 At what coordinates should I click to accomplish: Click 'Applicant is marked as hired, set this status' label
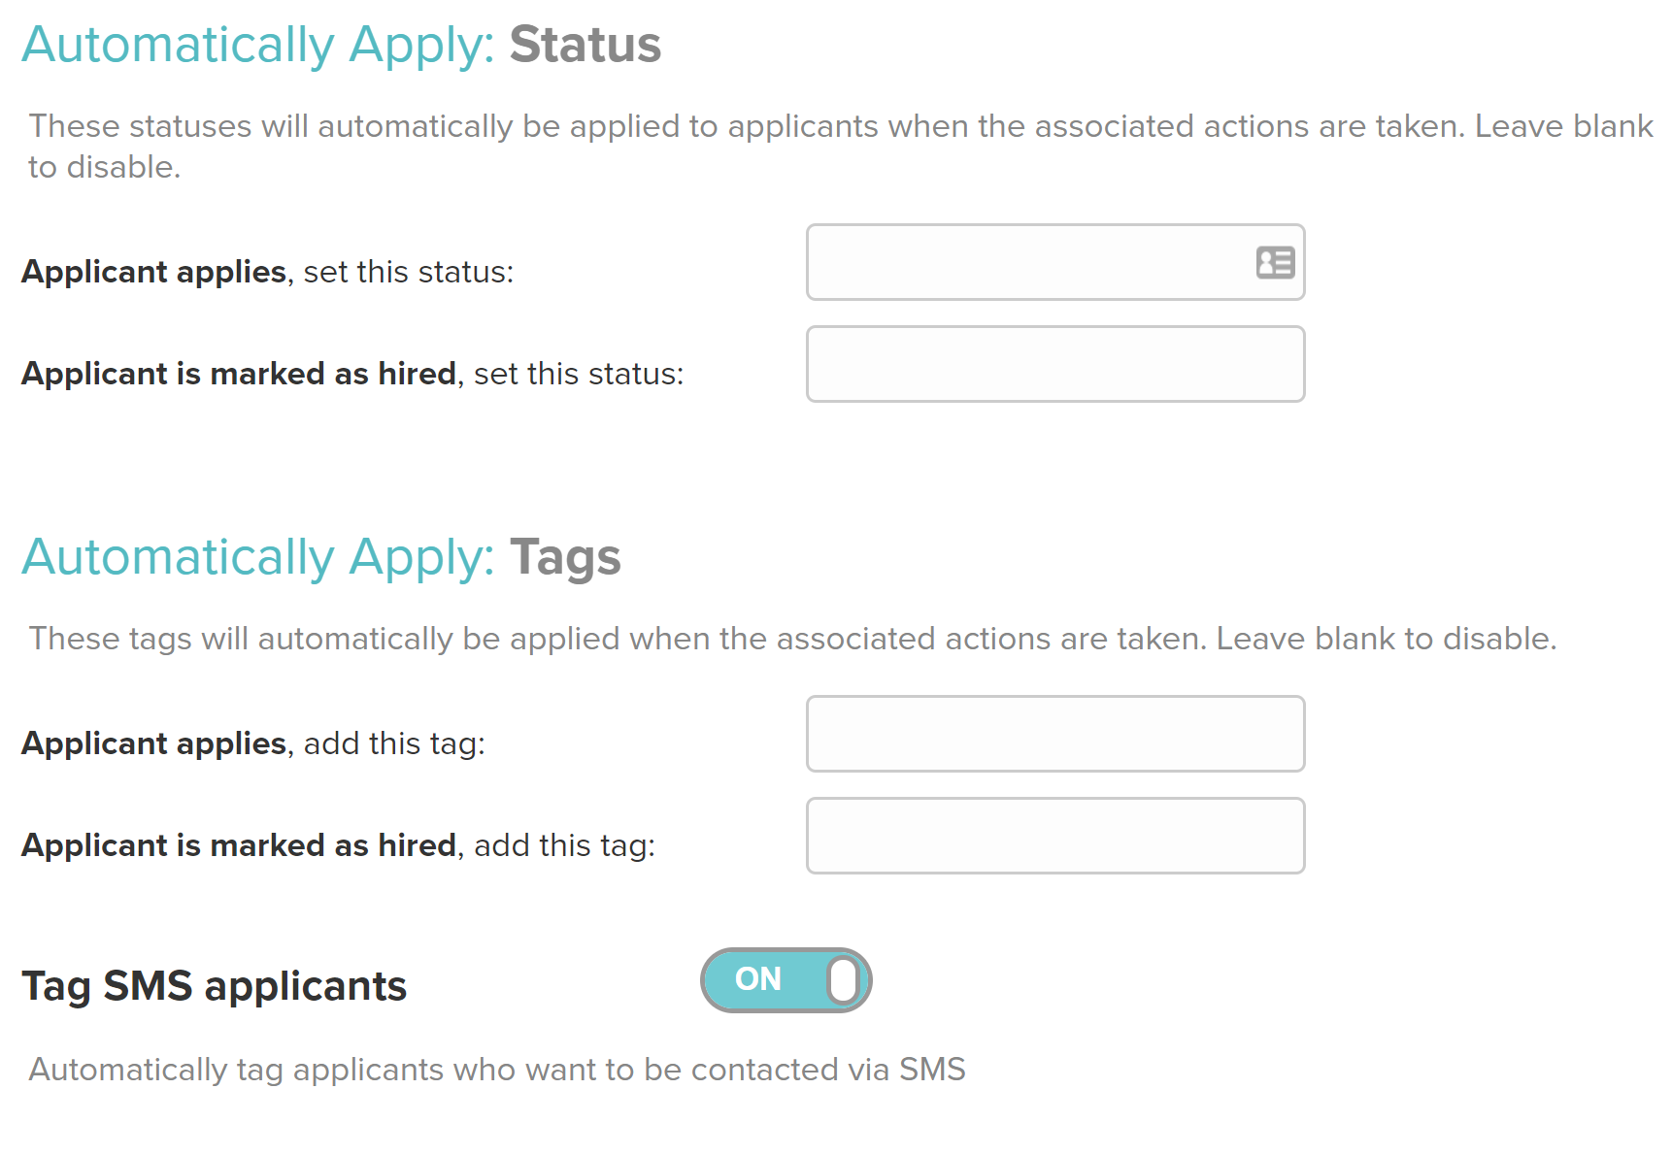[353, 374]
